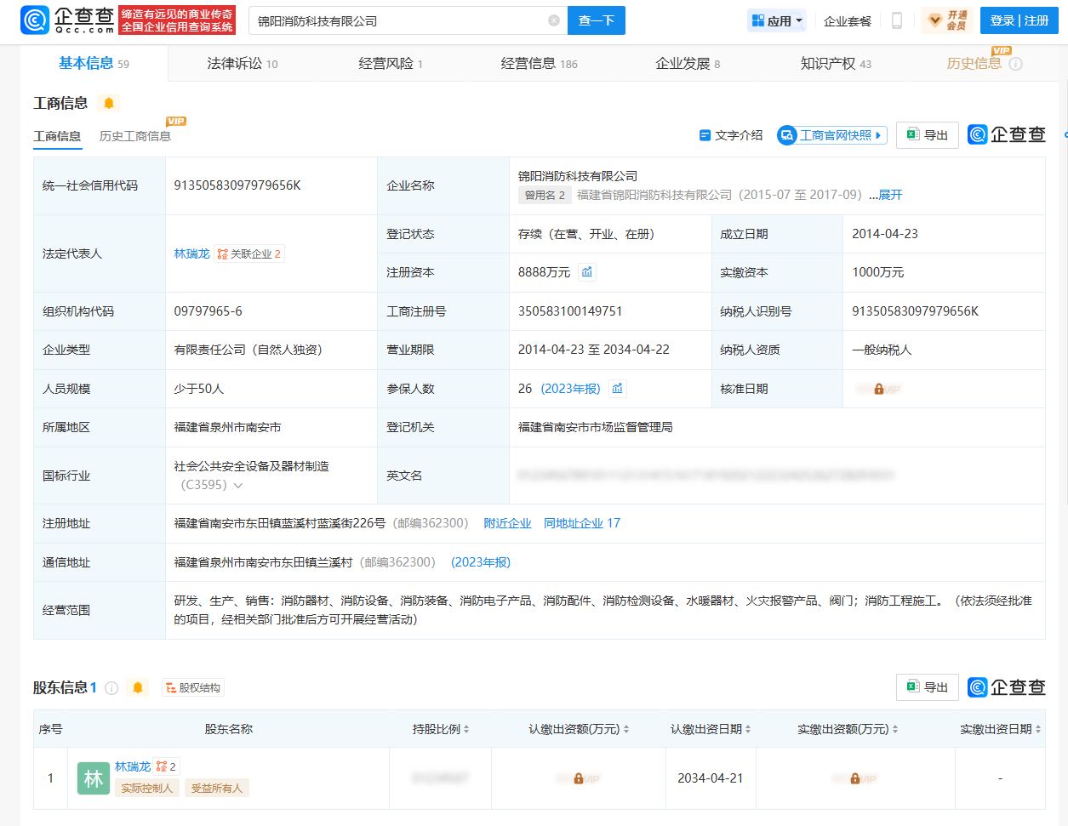Sort shareholders by 实缴出资额(万元)
The height and width of the screenshot is (826, 1068).
(895, 729)
